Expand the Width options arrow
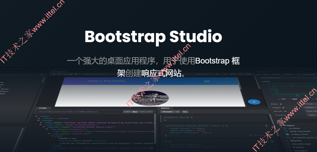This screenshot has height=152, width=317. tap(281, 104)
